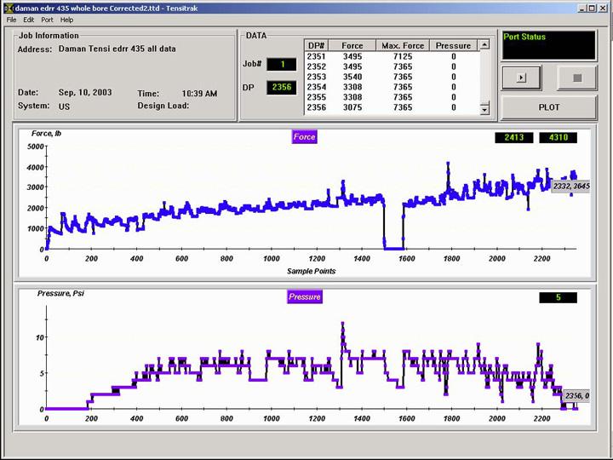This screenshot has width=613, height=460.
Task: Click the Port Status display box
Action: click(x=548, y=46)
